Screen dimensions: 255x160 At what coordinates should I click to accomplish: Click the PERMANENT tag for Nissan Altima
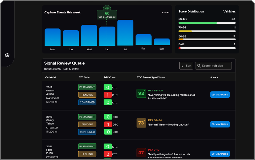(87, 87)
